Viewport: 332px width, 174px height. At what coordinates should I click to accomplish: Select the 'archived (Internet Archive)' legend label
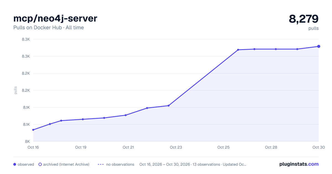click(x=66, y=164)
